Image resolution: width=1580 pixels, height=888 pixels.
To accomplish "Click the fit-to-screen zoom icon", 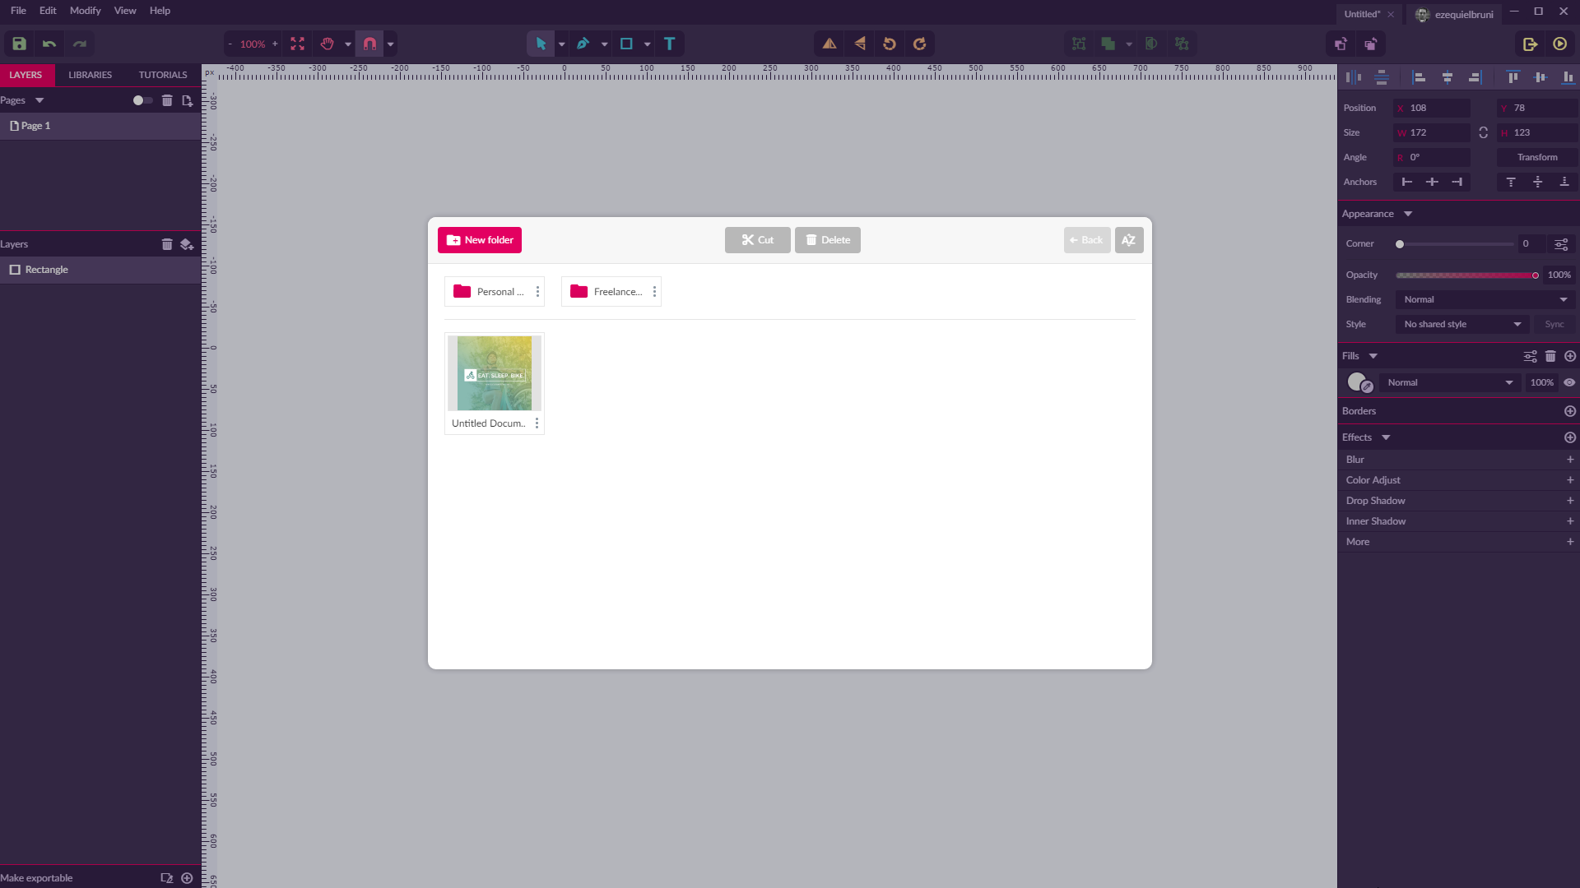I will click(x=298, y=44).
